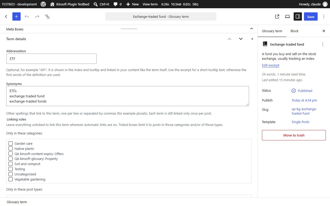Viewport: 330px width, 206px height.
Task: Toggle the settings sidebar panel icon
Action: coord(298,16)
